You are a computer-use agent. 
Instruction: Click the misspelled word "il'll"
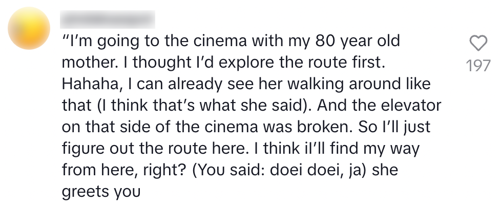311,149
